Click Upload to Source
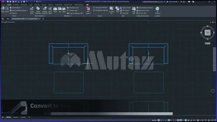The image size is (217, 122). pos(143,11)
